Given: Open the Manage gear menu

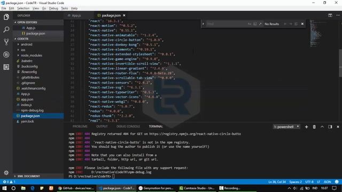Looking at the screenshot, I should 6,173.
